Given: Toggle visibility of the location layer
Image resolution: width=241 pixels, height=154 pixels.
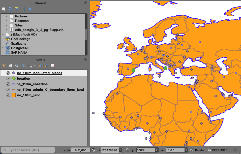Looking at the screenshot, I should click(x=8, y=78).
